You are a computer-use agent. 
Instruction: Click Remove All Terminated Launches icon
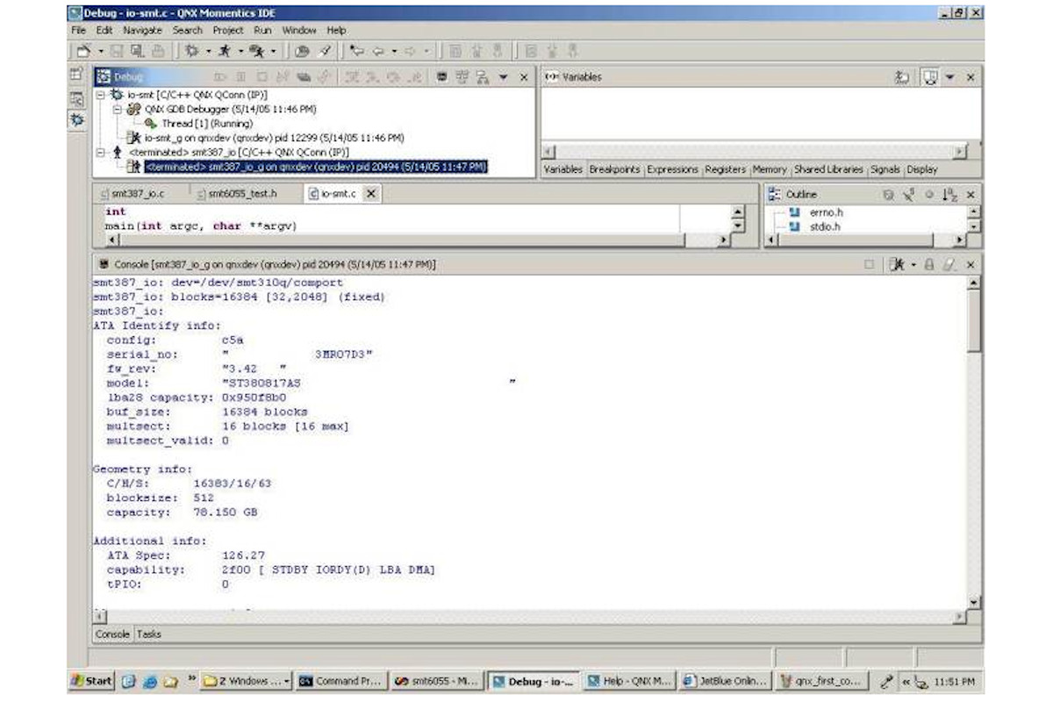[x=303, y=77]
